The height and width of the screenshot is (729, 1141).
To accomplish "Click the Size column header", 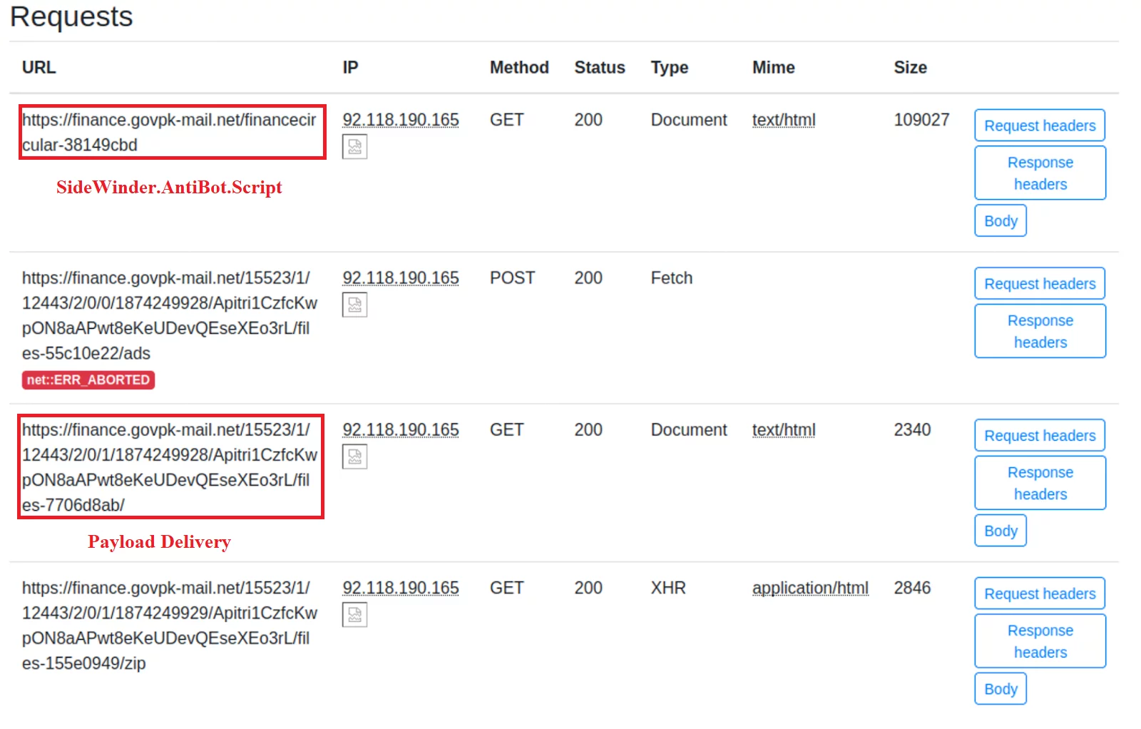I will coord(910,68).
